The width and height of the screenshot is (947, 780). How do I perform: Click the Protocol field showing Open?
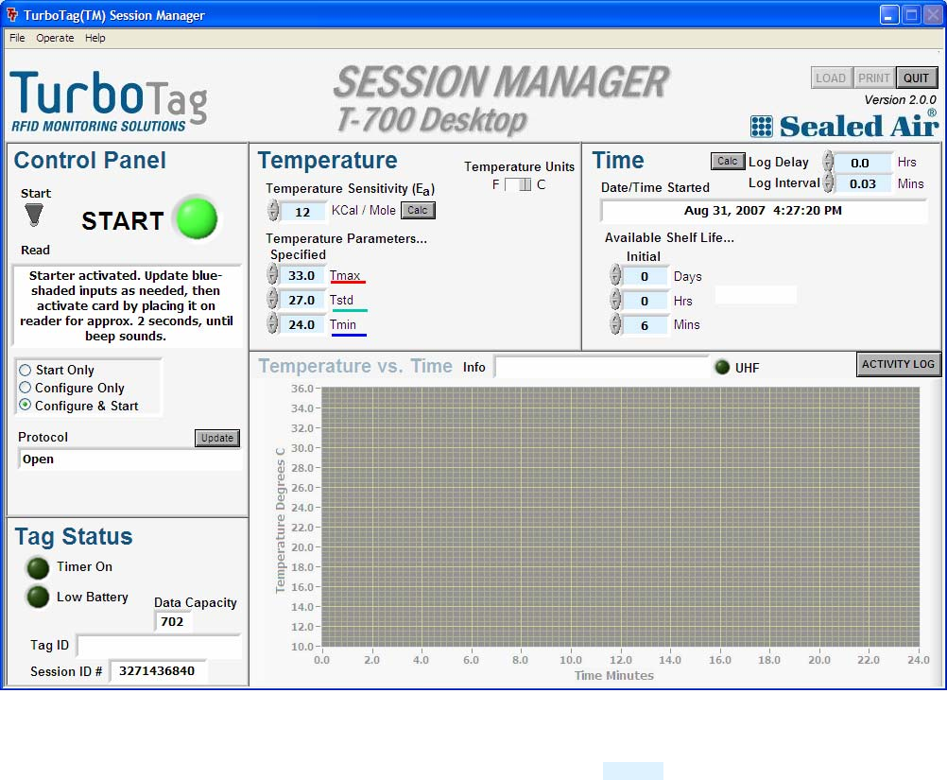(129, 459)
